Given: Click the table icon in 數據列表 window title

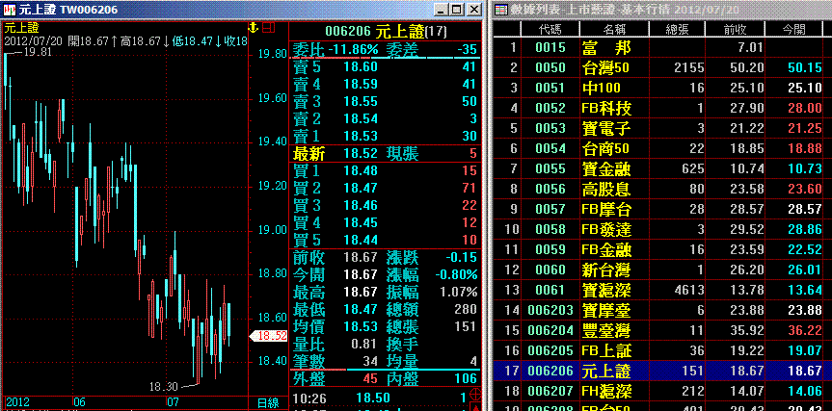Looking at the screenshot, I should [x=500, y=10].
